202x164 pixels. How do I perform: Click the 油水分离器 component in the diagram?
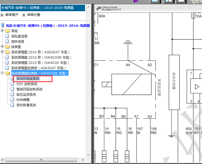click(174, 82)
